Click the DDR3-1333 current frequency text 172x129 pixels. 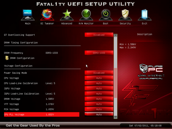pyautogui.click(x=52, y=53)
